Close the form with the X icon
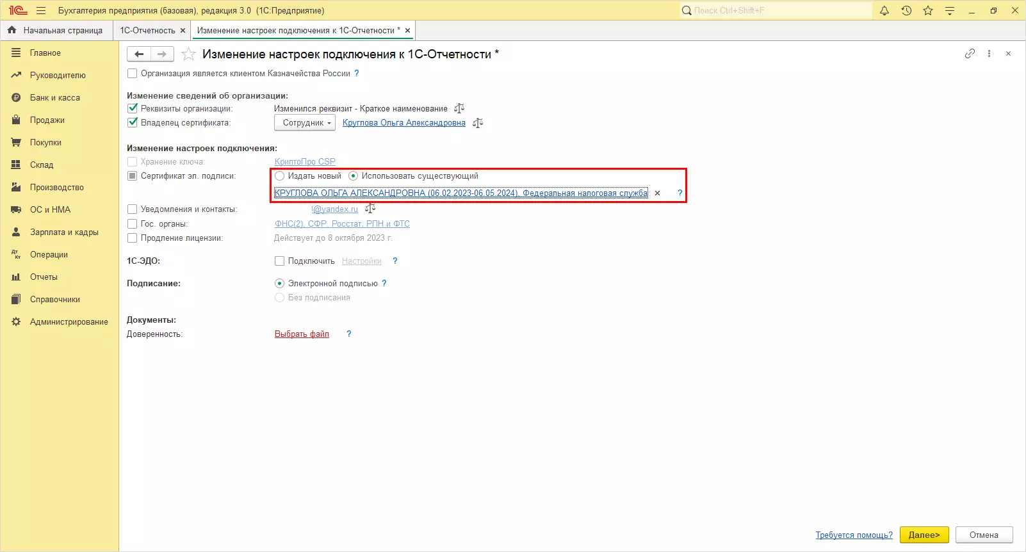This screenshot has height=552, width=1026. pyautogui.click(x=1008, y=54)
